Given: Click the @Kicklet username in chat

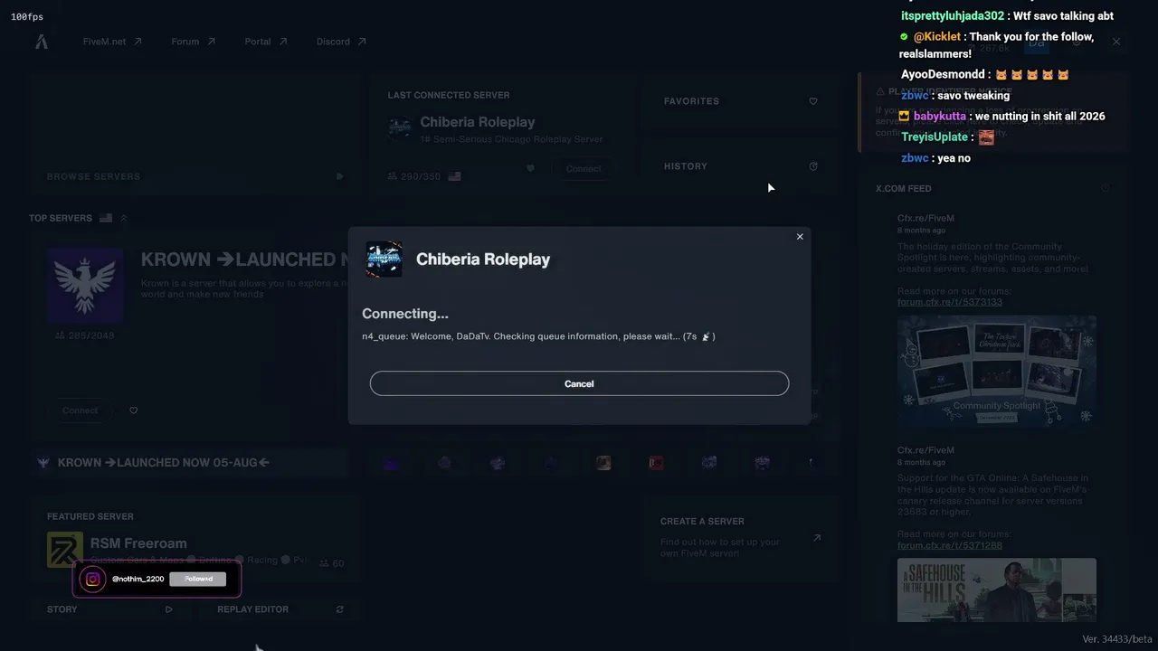Looking at the screenshot, I should pos(937,37).
